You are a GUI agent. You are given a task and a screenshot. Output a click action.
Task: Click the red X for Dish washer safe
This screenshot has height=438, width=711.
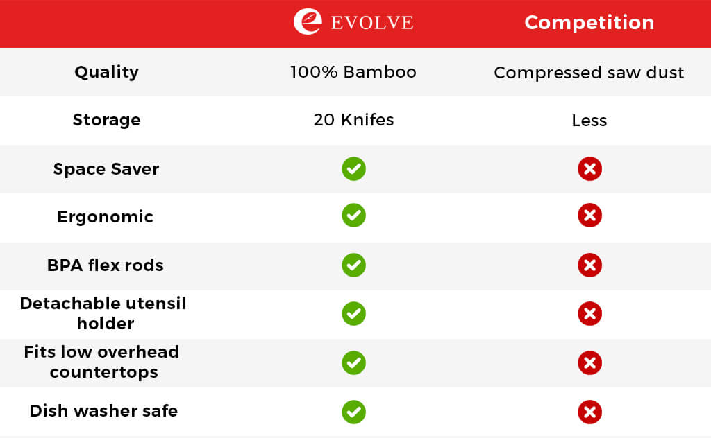[589, 412]
